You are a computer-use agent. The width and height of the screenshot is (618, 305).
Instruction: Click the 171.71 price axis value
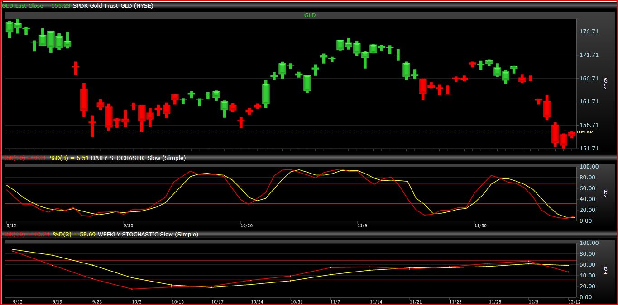589,55
